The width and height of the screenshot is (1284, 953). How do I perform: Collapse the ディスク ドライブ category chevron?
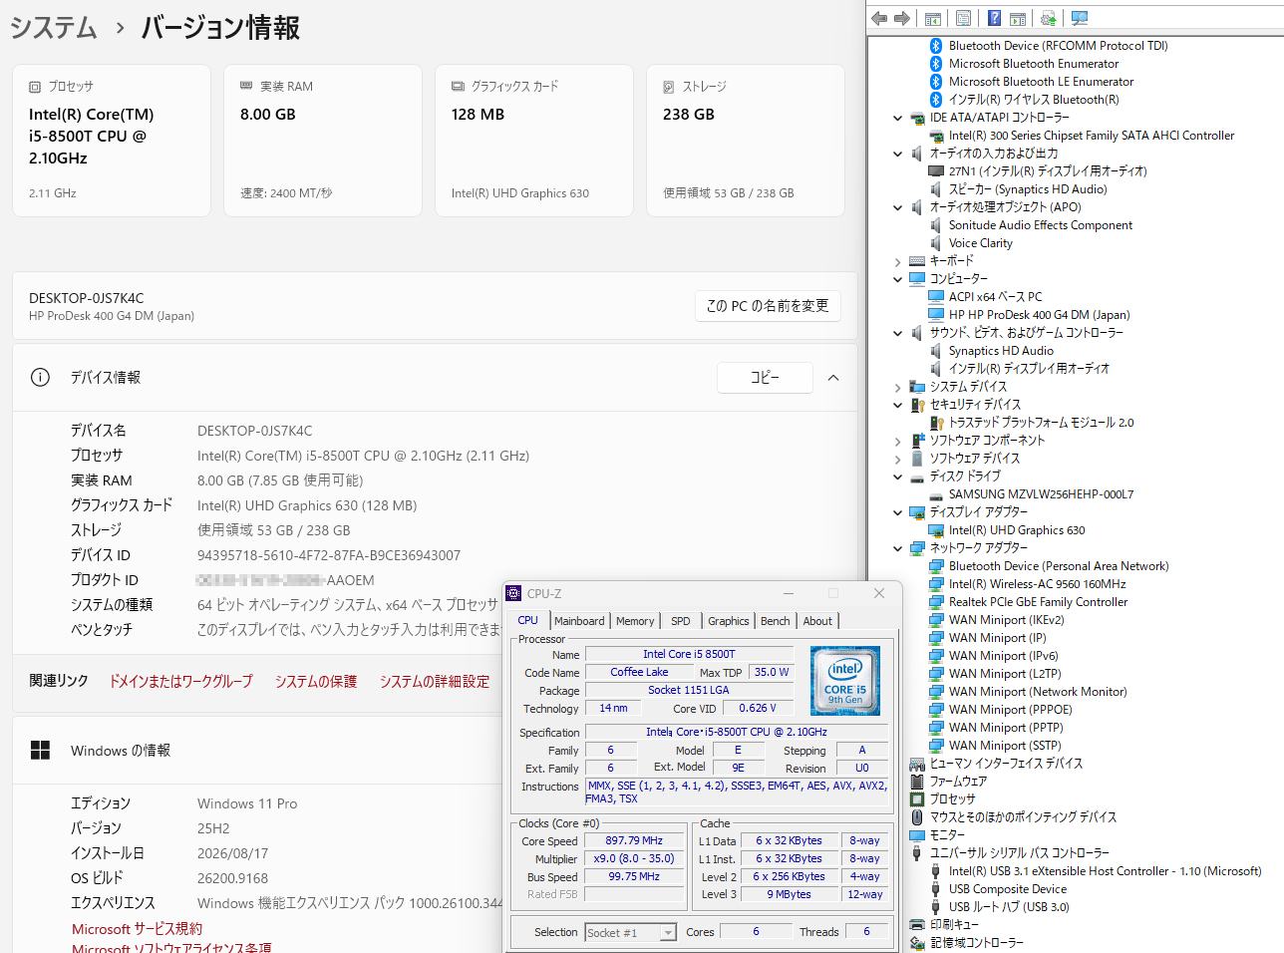[898, 476]
